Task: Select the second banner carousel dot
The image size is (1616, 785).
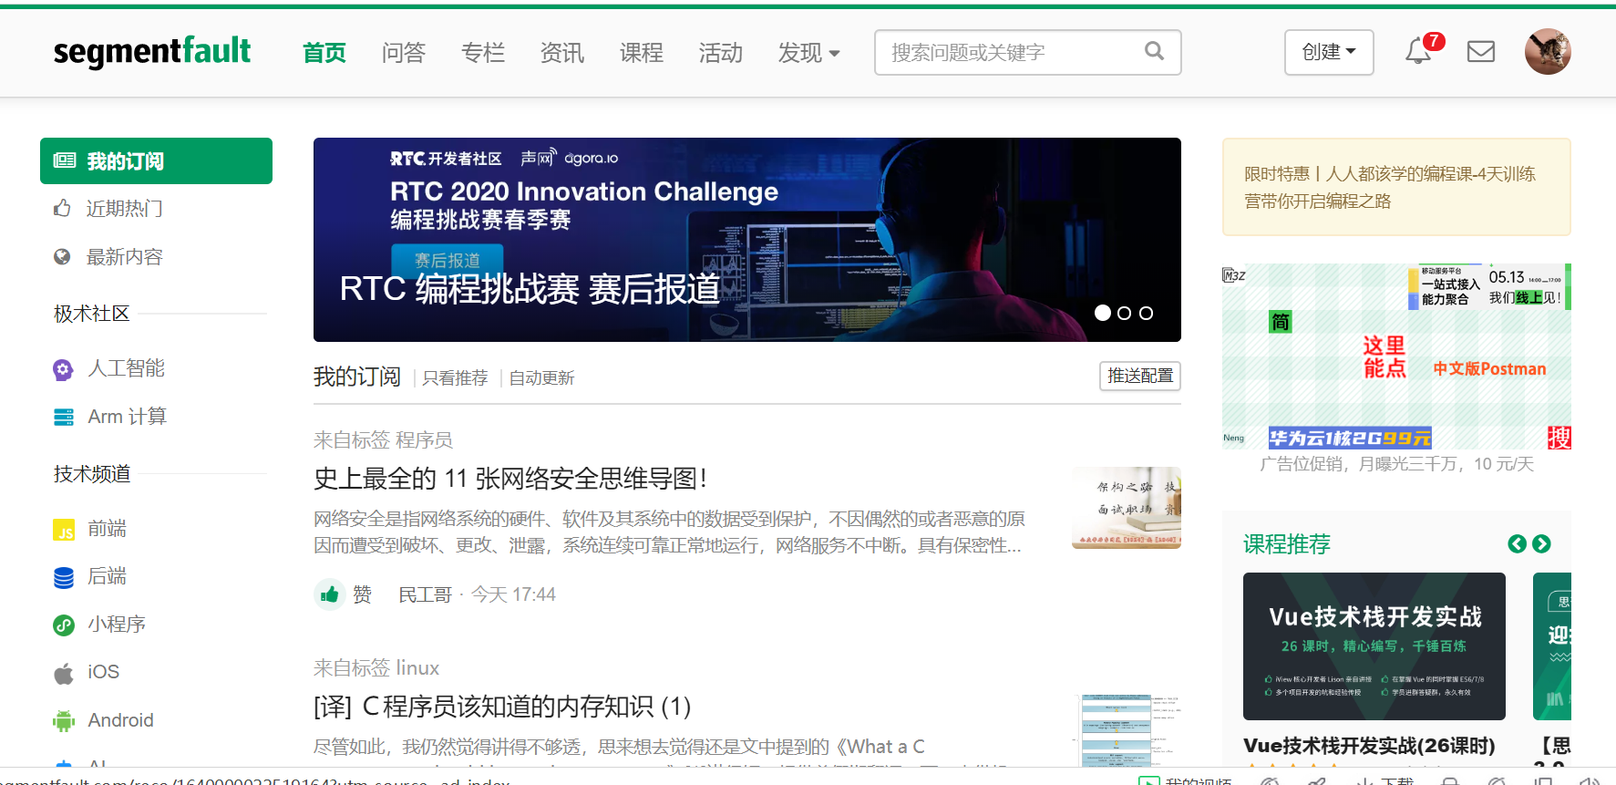Action: (1124, 313)
